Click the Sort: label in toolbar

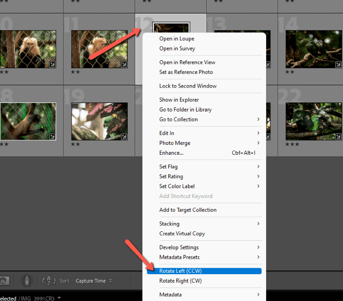[x=65, y=281]
